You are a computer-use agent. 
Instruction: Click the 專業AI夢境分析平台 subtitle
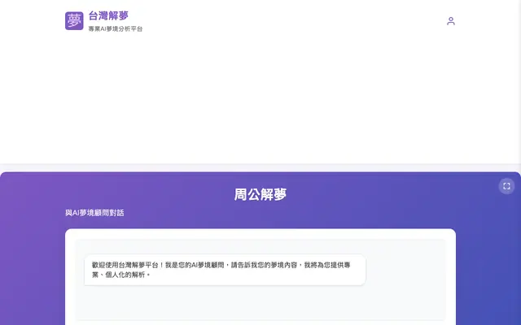click(116, 29)
